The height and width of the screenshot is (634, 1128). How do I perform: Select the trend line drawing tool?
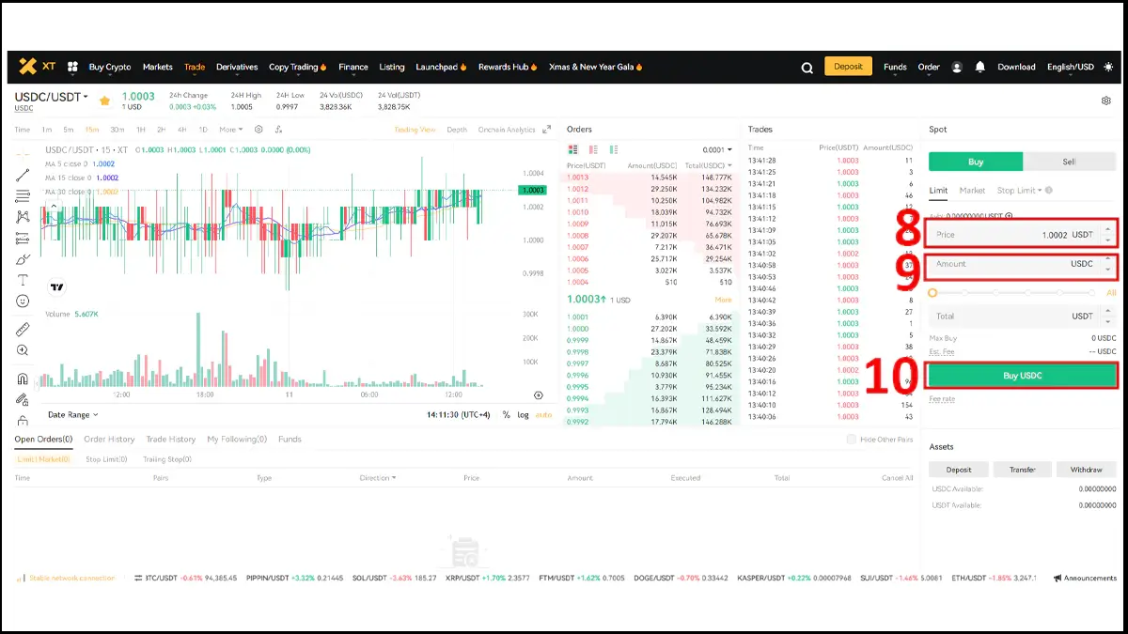[23, 176]
